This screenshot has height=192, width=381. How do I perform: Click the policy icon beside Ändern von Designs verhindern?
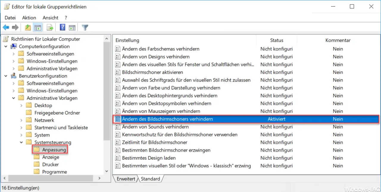tap(118, 56)
